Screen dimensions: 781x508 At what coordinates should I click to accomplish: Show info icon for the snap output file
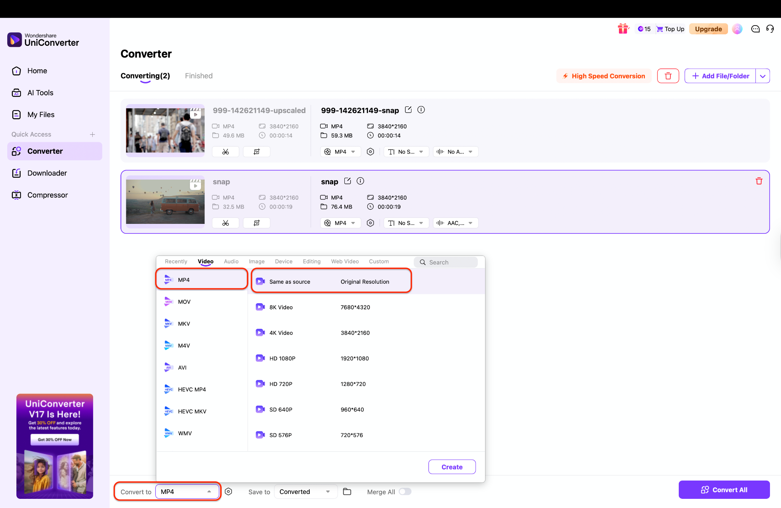click(x=360, y=181)
